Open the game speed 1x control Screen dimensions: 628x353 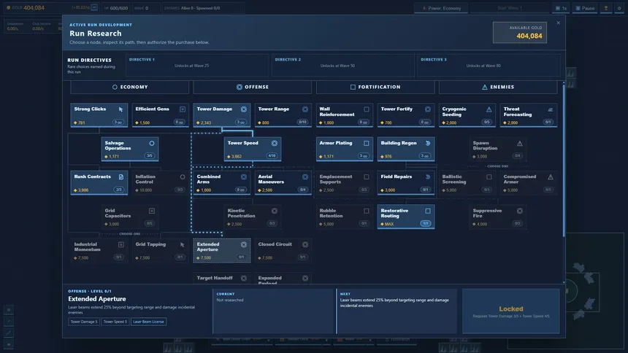coord(561,8)
